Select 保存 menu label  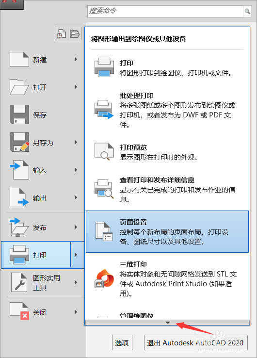(x=40, y=115)
